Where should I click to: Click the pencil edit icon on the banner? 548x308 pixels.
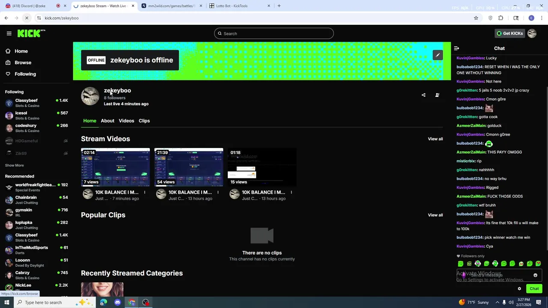pos(438,55)
